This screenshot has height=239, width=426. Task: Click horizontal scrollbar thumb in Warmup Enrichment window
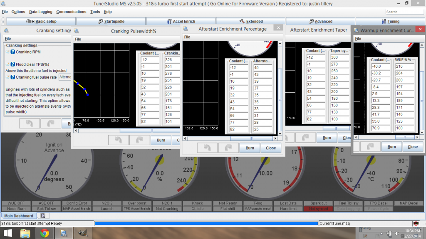click(x=404, y=137)
